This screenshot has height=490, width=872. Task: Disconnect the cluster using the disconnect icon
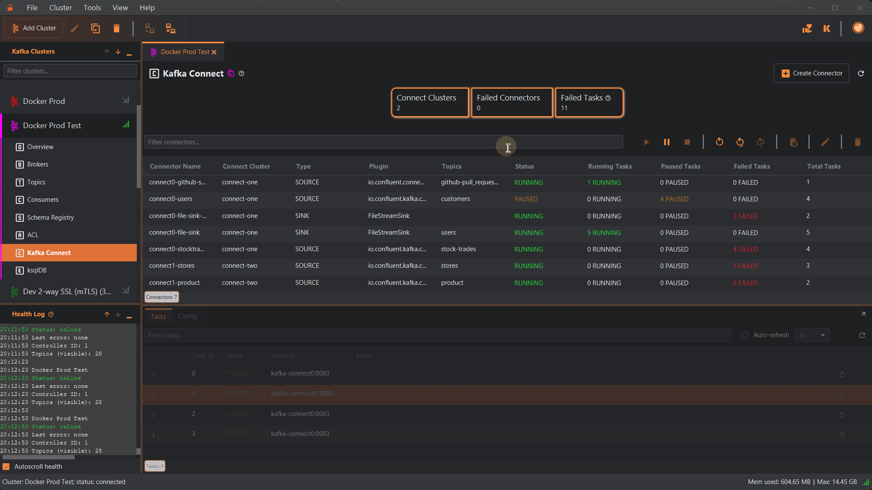click(x=170, y=28)
